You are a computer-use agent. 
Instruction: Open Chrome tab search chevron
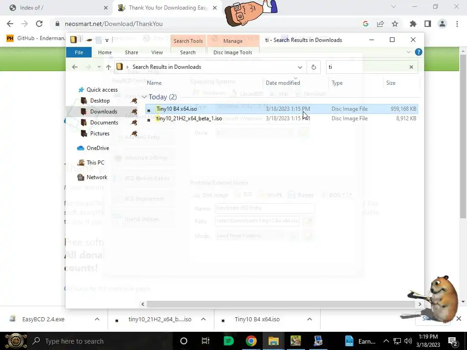point(394,6)
